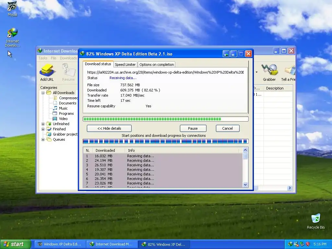The height and width of the screenshot is (249, 332).
Task: Pause the current download
Action: point(193,128)
